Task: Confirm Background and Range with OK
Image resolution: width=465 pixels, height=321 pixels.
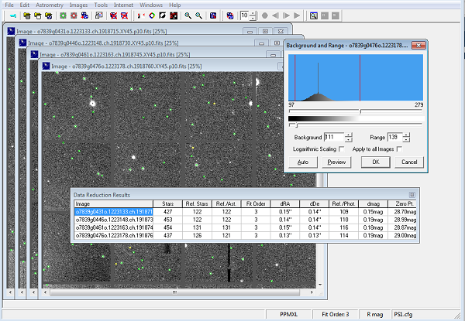Action: coord(376,162)
